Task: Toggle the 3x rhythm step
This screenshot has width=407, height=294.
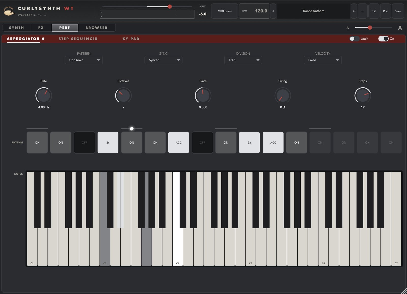Action: pos(249,143)
